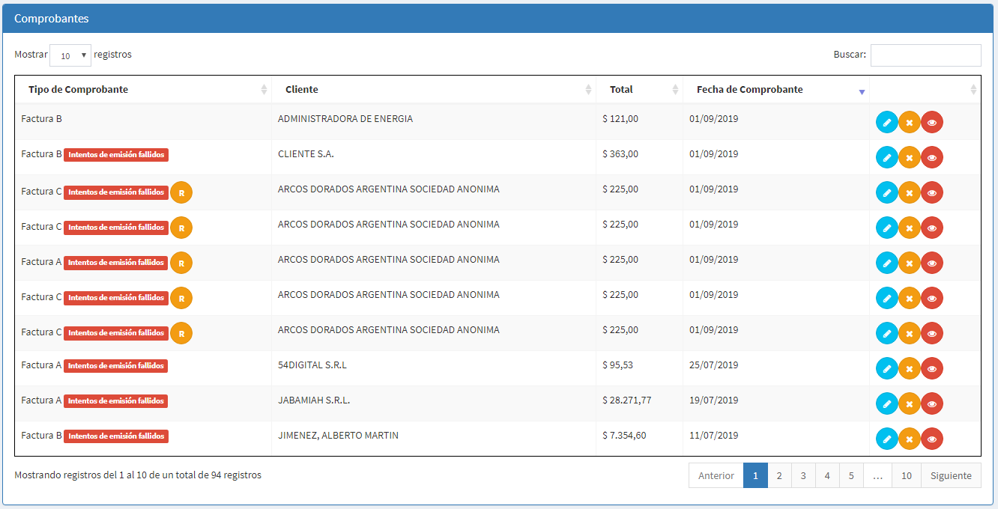Click the orange R badge on the first Factura C row
Viewport: 998px width, 509px height.
[181, 192]
